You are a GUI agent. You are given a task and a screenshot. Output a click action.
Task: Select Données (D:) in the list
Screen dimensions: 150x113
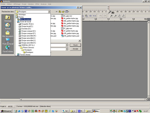point(26,29)
